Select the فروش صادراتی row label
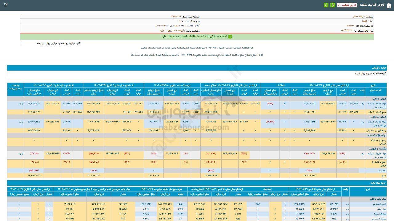394x221 pixels. coord(377,117)
